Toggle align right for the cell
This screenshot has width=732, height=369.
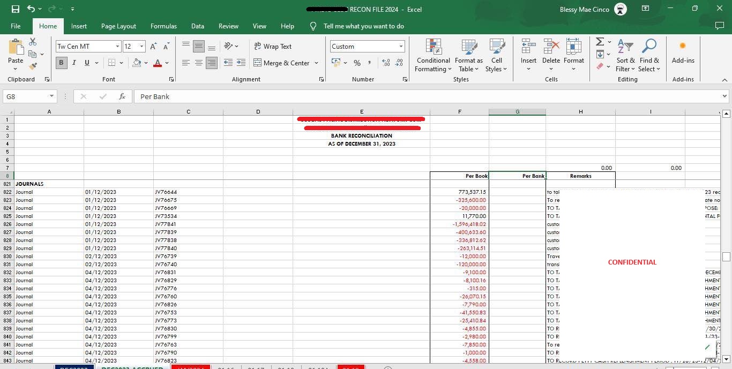tap(212, 63)
